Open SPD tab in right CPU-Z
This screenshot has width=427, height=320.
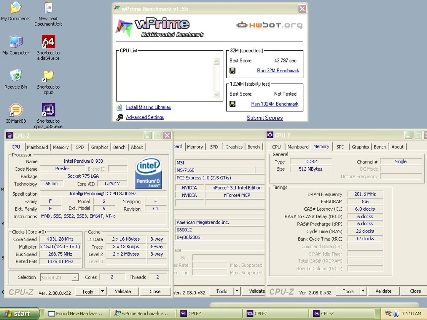[340, 147]
